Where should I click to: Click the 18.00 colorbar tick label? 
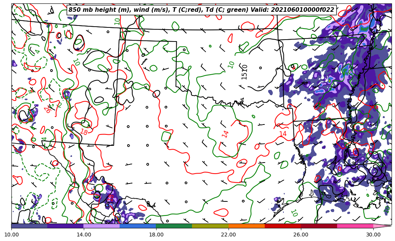[156, 235]
